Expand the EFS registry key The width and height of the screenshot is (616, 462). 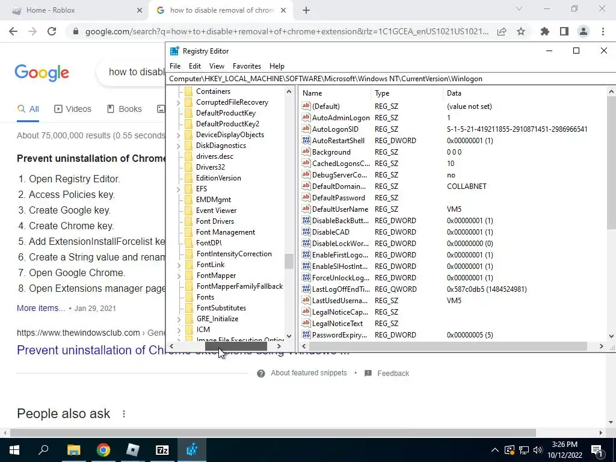click(178, 189)
